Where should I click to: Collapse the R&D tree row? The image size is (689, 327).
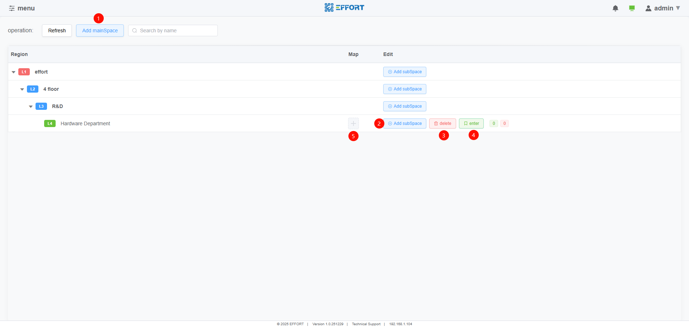pyautogui.click(x=31, y=107)
